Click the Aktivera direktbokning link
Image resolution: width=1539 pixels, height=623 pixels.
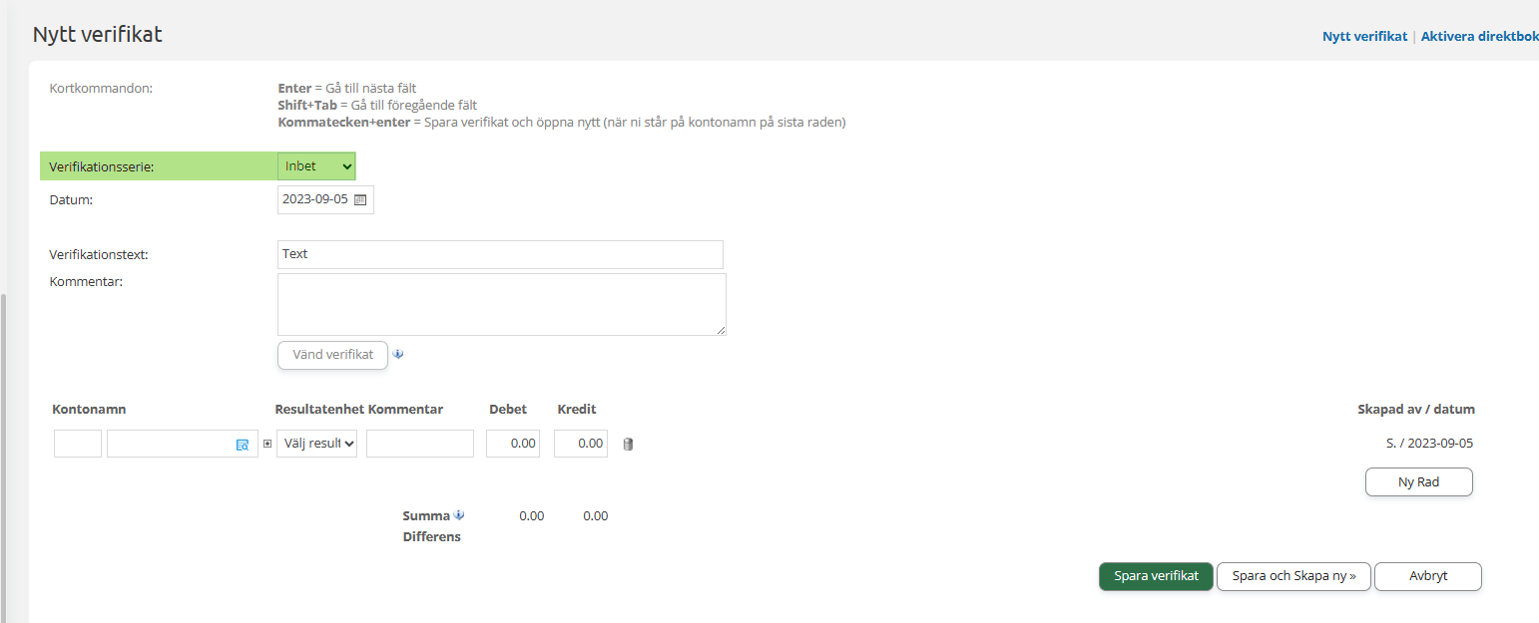tap(1479, 36)
